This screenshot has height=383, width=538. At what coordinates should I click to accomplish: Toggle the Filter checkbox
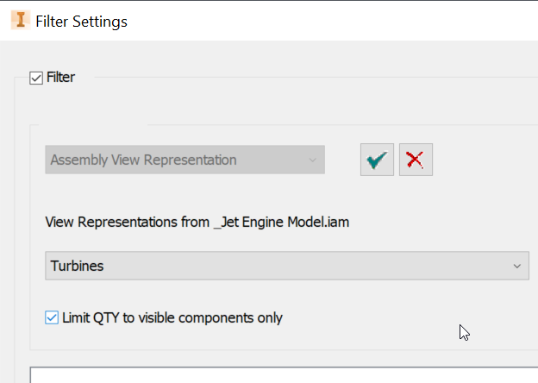(x=36, y=78)
